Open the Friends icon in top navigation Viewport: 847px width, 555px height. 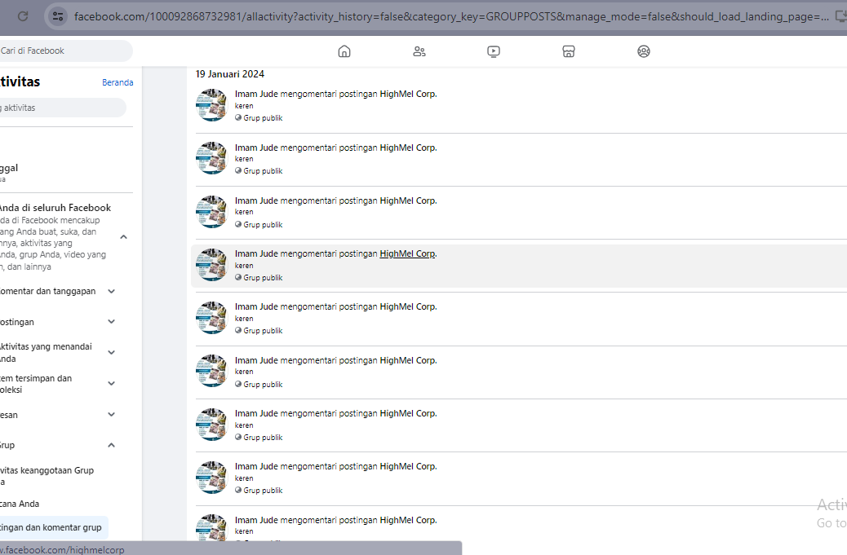419,51
